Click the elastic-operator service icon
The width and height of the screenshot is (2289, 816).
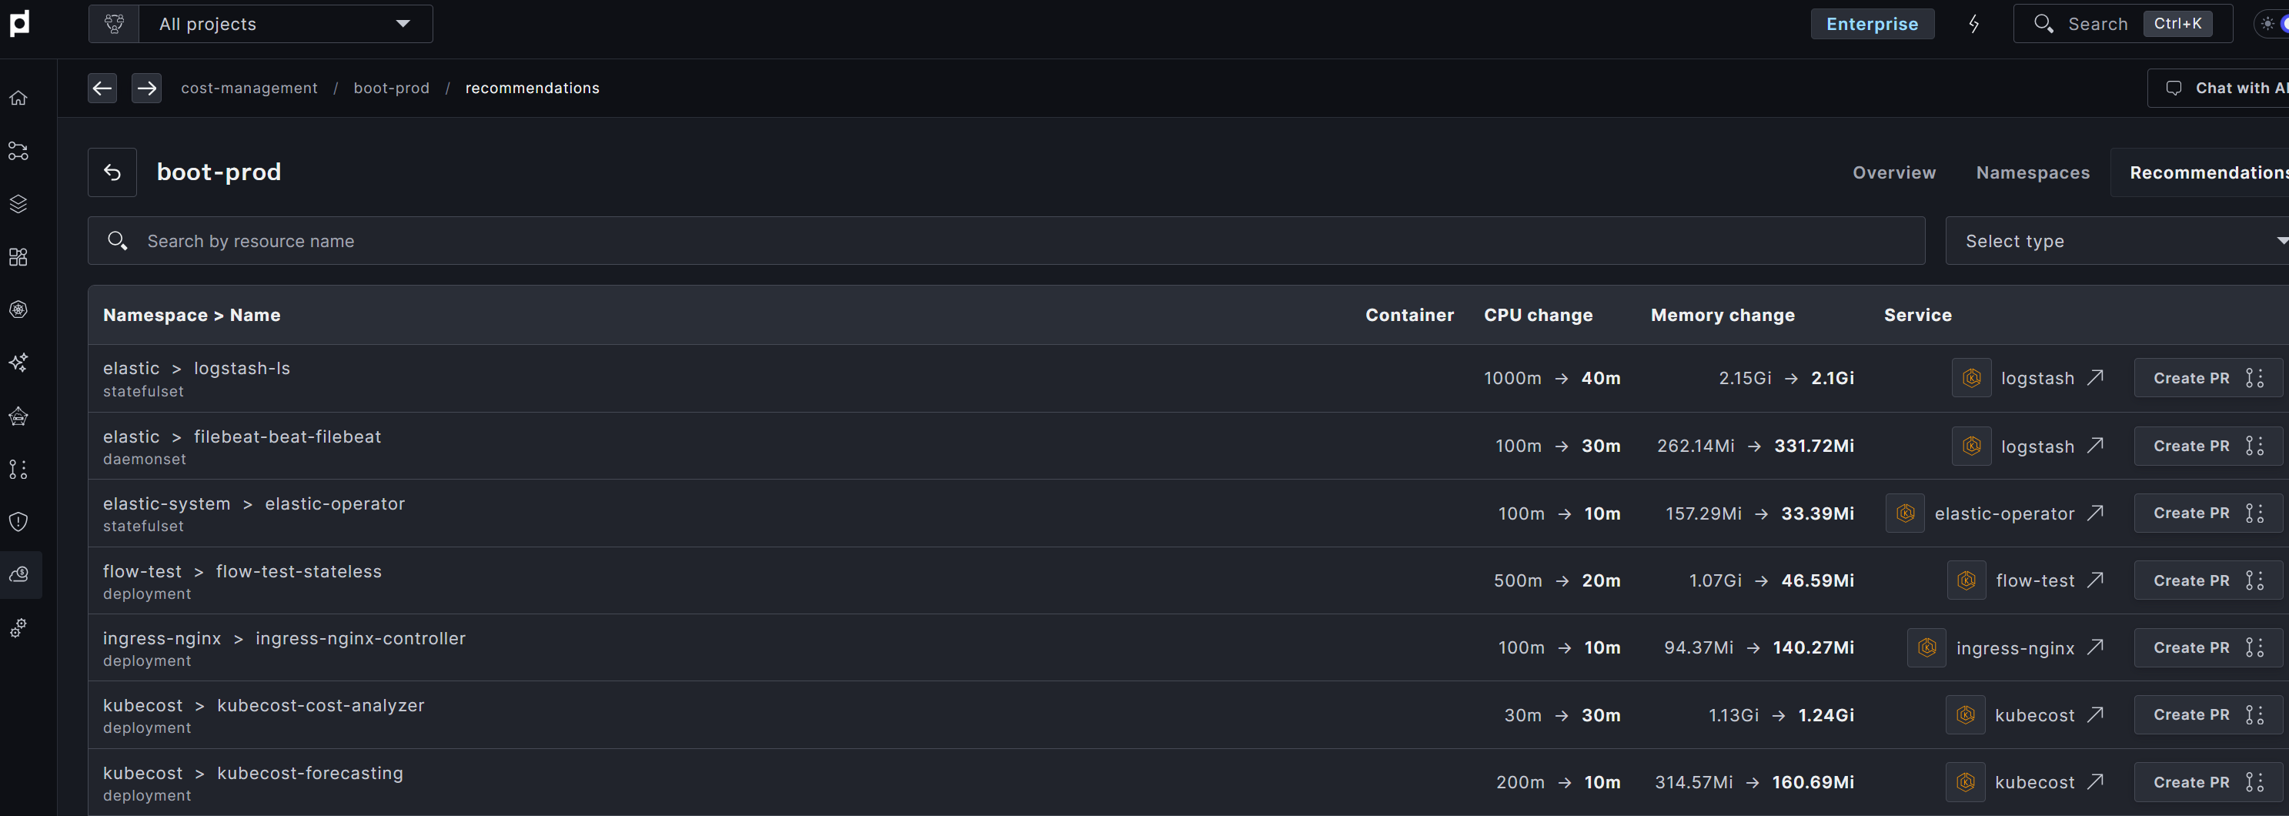point(1905,513)
